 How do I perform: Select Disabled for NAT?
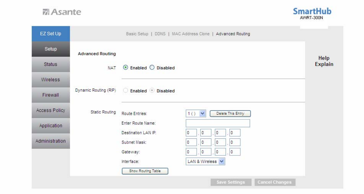pos(152,67)
